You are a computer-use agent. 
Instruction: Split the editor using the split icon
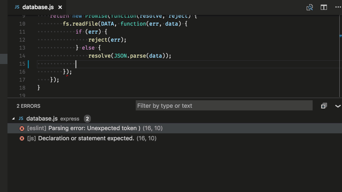324,7
